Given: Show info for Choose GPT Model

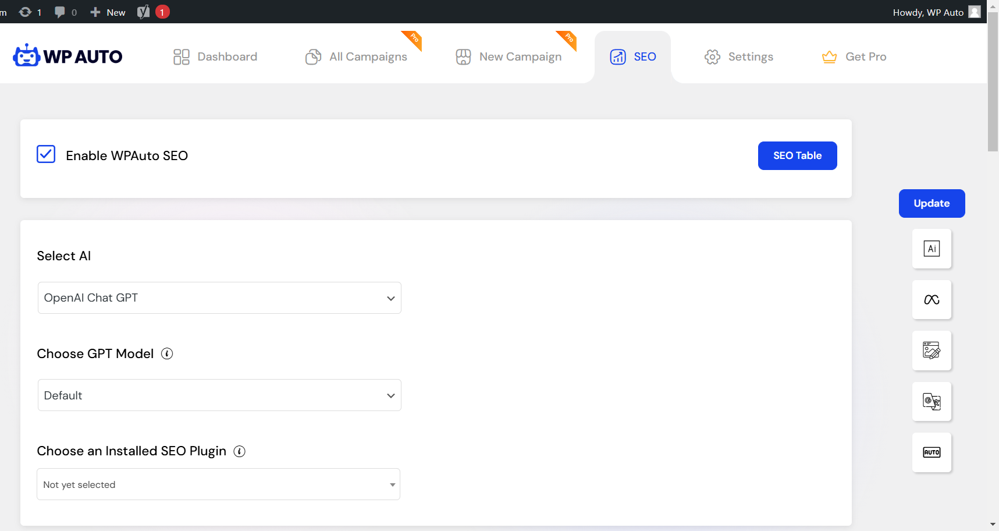Looking at the screenshot, I should tap(167, 353).
